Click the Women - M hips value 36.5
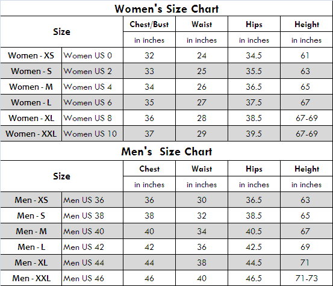This screenshot has height=286, width=333. pyautogui.click(x=254, y=87)
